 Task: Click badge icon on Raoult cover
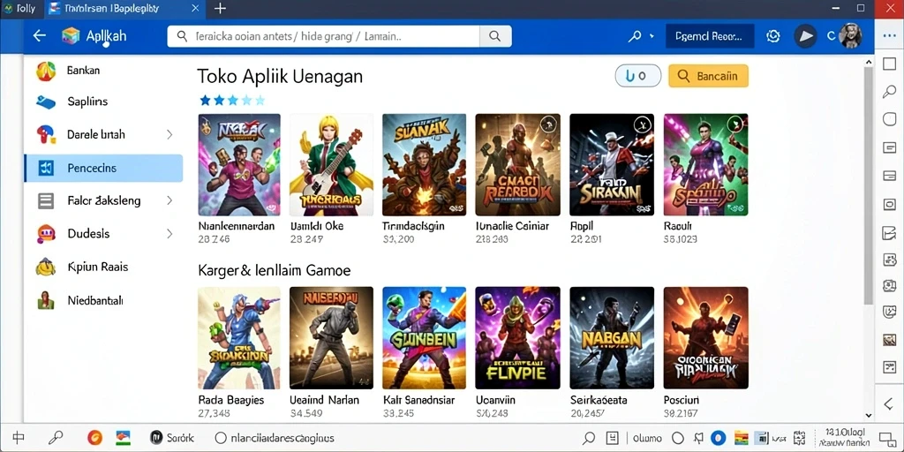(734, 124)
